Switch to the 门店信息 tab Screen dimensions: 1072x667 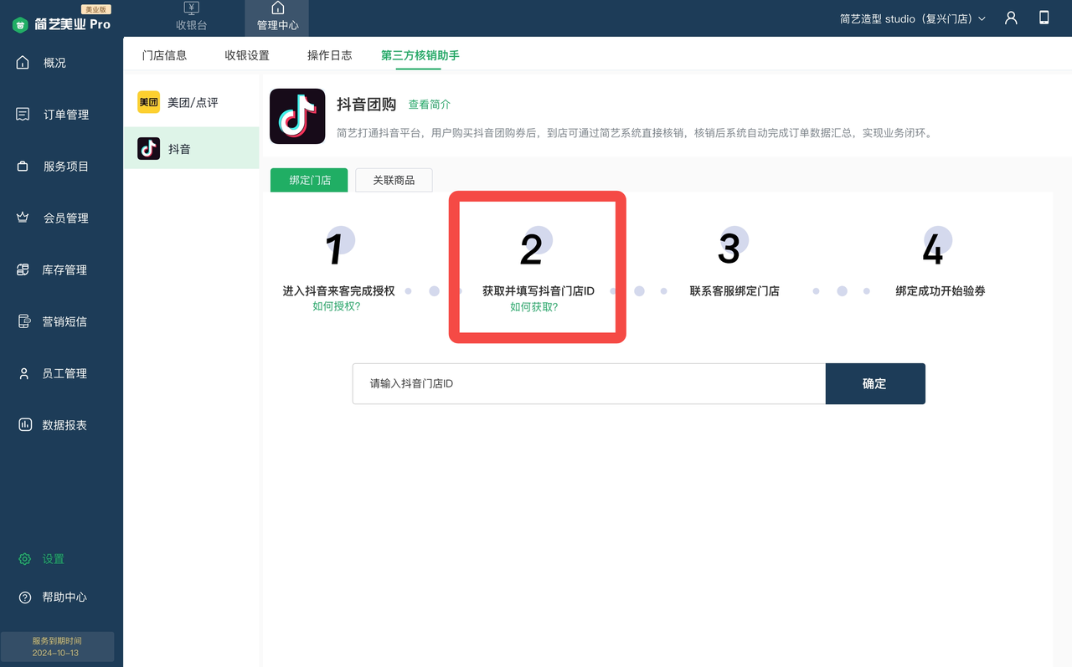(164, 55)
